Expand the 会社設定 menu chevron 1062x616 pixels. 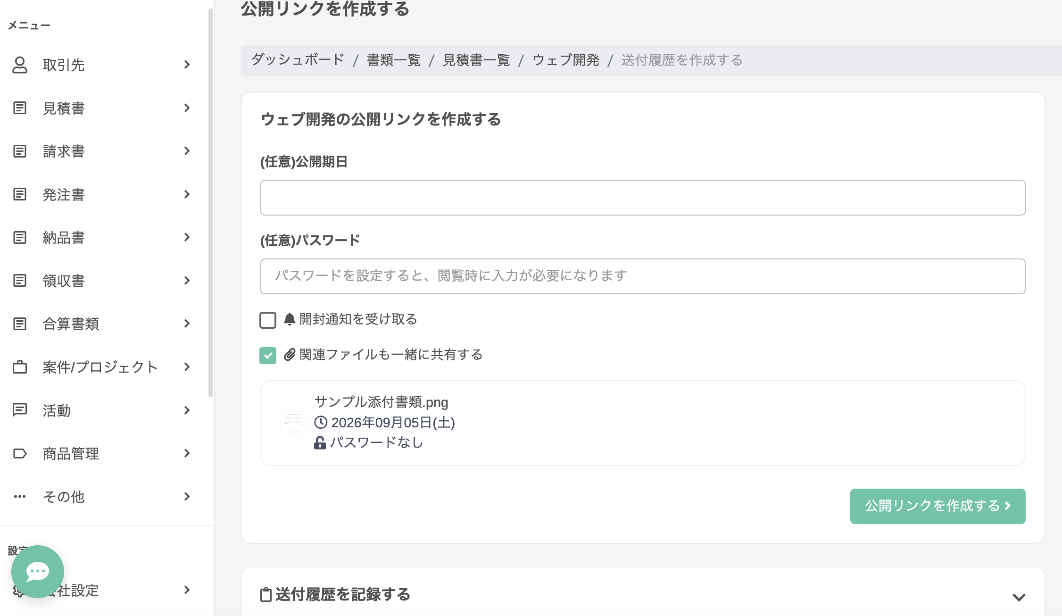coord(187,590)
